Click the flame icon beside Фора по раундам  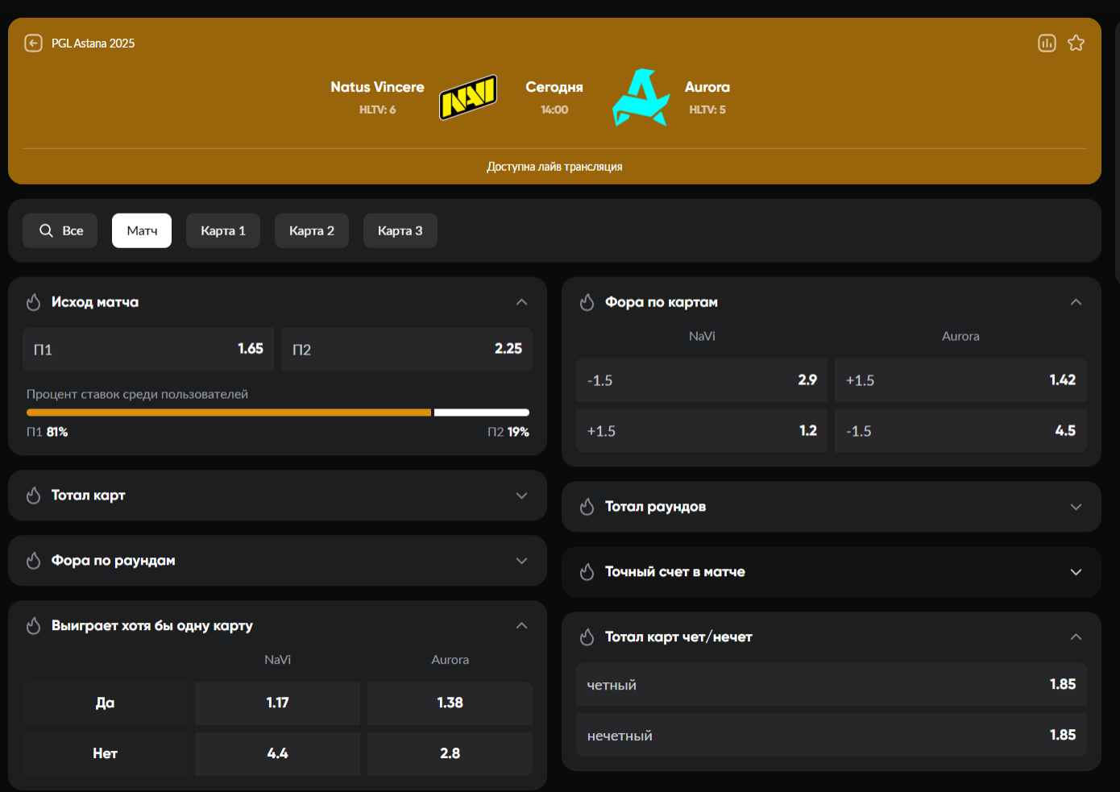tap(33, 561)
